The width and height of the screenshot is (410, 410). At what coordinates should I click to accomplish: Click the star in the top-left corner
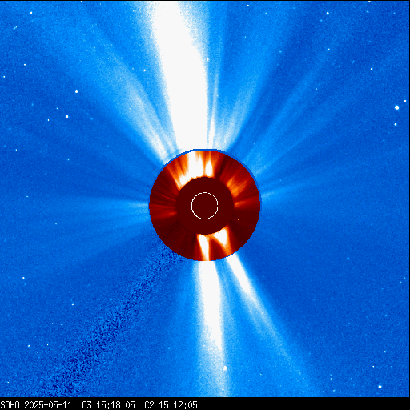tap(31, 13)
